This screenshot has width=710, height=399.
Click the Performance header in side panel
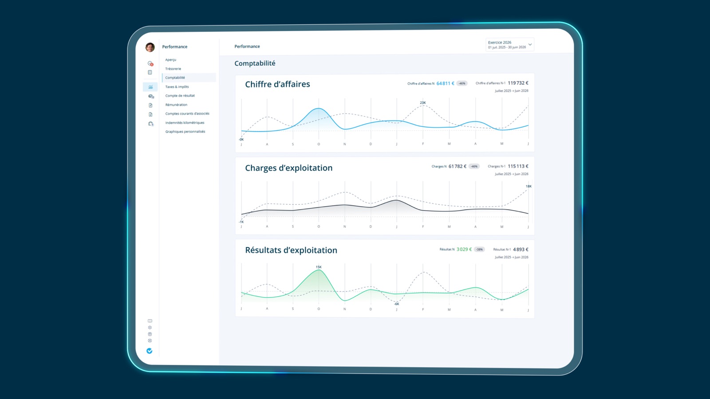[x=175, y=47]
